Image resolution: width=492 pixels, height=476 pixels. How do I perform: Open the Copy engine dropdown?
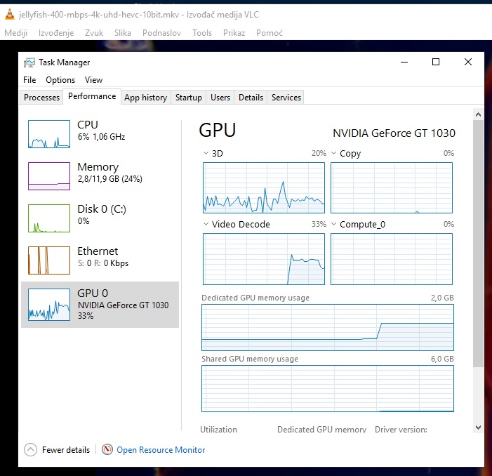[x=334, y=153]
